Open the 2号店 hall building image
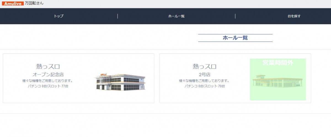The width and height of the screenshot is (331, 137). pos(278,80)
